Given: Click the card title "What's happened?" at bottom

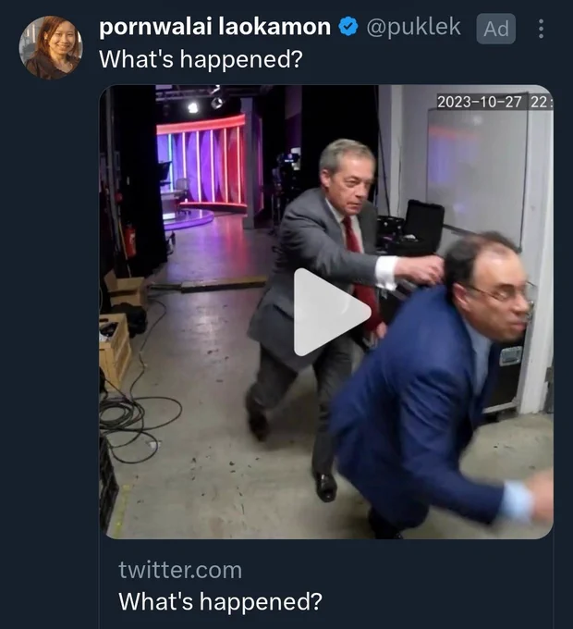Looking at the screenshot, I should click(220, 602).
